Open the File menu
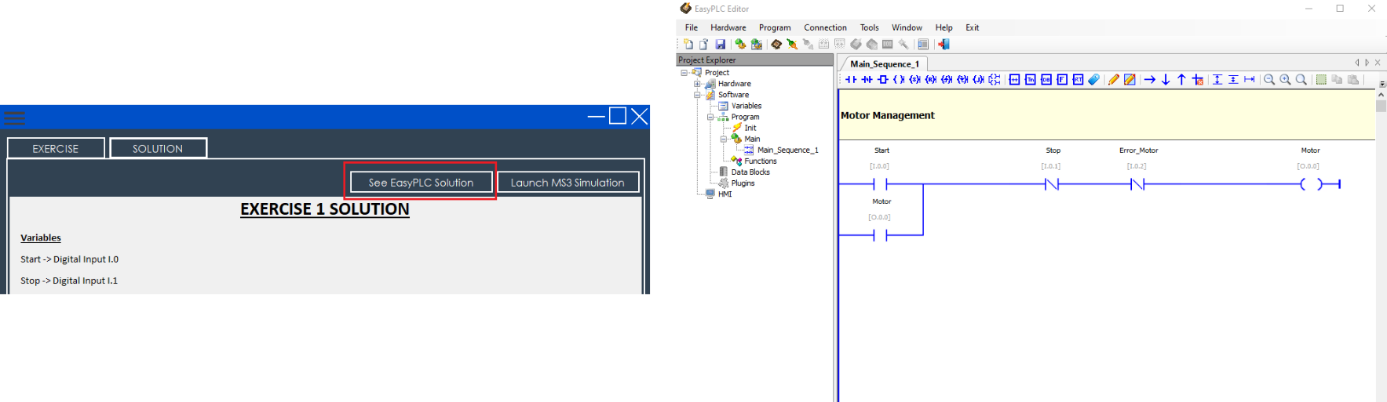The image size is (1387, 402). coord(692,27)
